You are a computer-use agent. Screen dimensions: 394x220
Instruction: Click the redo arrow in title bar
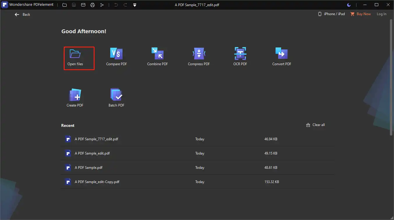[125, 5]
